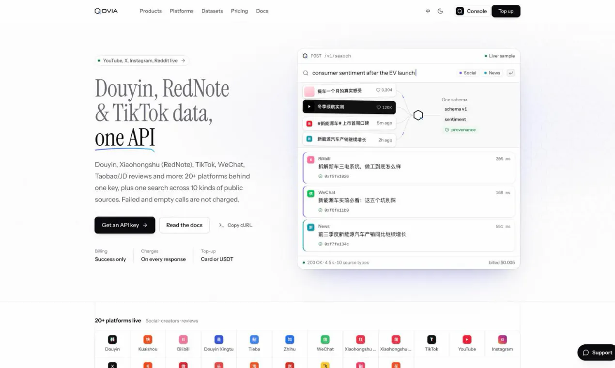The image size is (615, 368).
Task: Toggle the Social source filter chip
Action: pos(468,73)
